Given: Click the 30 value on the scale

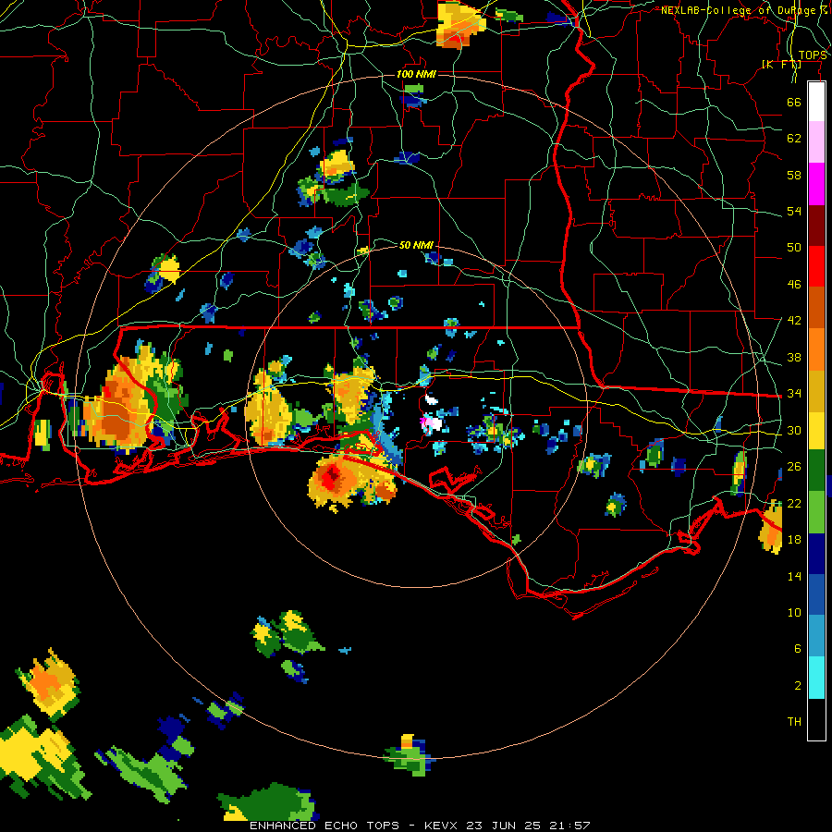Looking at the screenshot, I should coord(794,430).
